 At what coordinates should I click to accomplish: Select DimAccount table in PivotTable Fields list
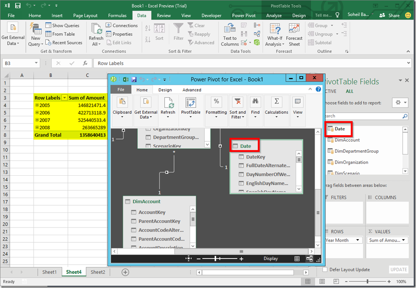tap(347, 140)
